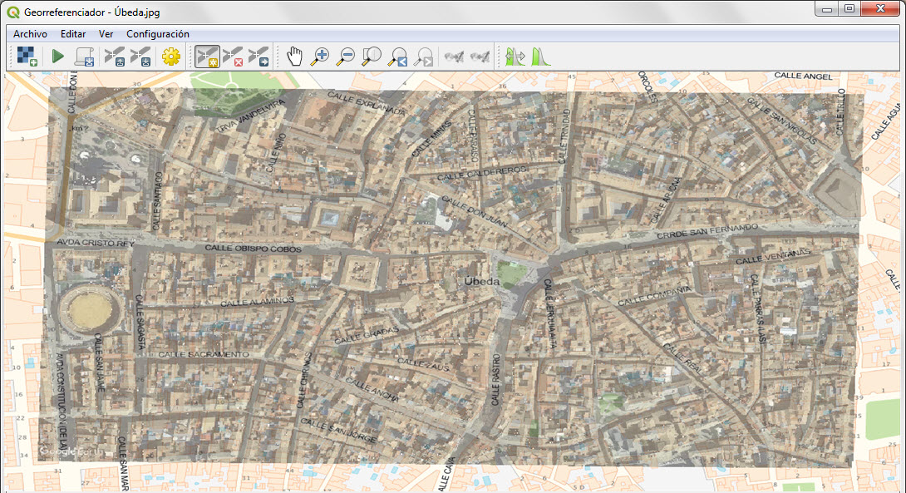Click Link QGIS to Georeferencer icon
Viewport: 906px width, 493px height.
click(x=480, y=57)
